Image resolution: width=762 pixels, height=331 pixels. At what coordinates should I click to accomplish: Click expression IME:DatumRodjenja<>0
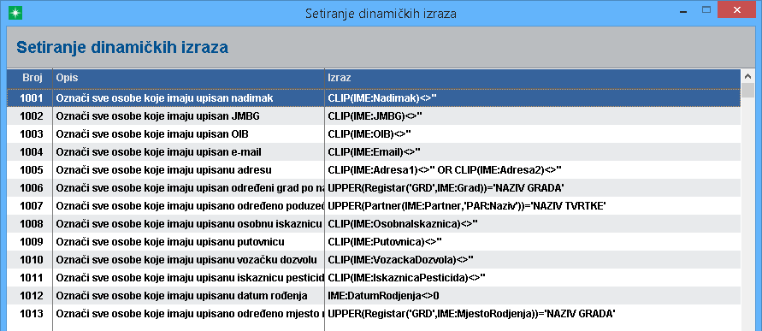coord(383,296)
